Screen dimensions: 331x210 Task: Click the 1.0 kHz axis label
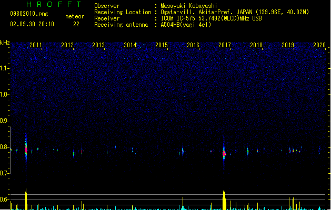(x=4, y=94)
